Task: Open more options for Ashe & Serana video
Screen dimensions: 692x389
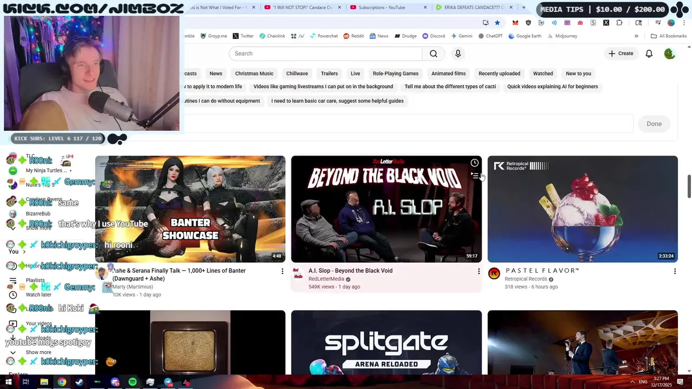Action: tap(282, 271)
